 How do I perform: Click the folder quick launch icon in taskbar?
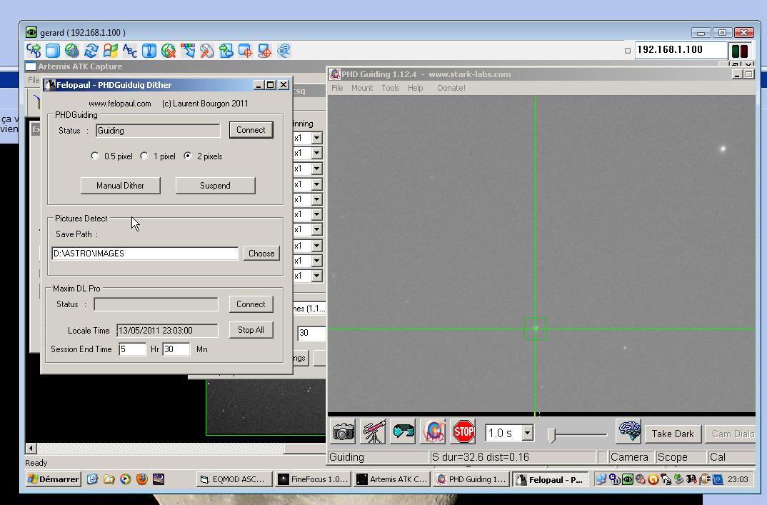(x=109, y=479)
